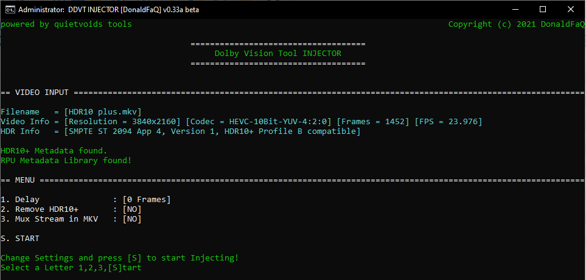Image resolution: width=586 pixels, height=280 pixels.
Task: Maximize the console window
Action: click(543, 9)
